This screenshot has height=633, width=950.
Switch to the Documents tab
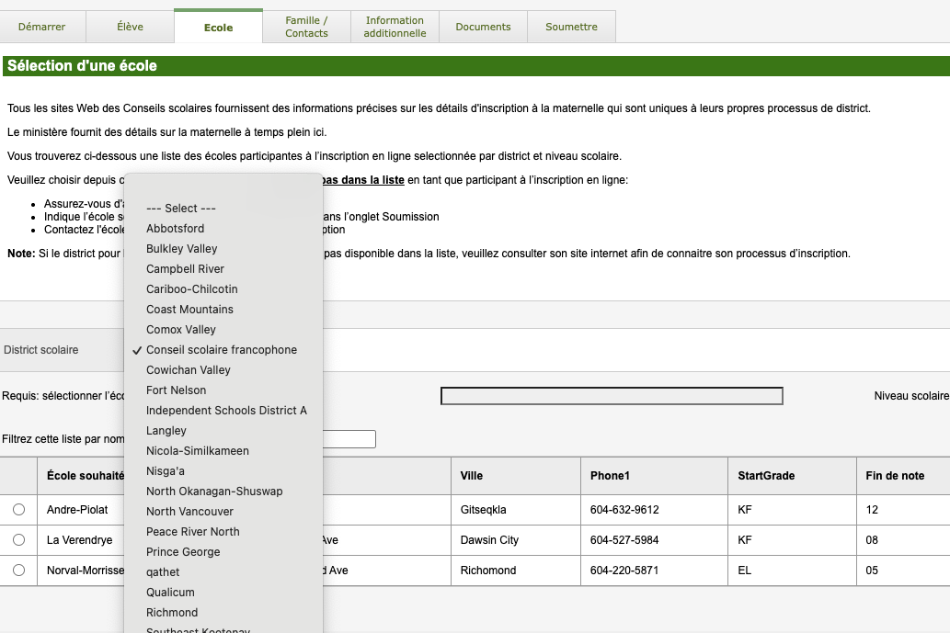click(483, 27)
